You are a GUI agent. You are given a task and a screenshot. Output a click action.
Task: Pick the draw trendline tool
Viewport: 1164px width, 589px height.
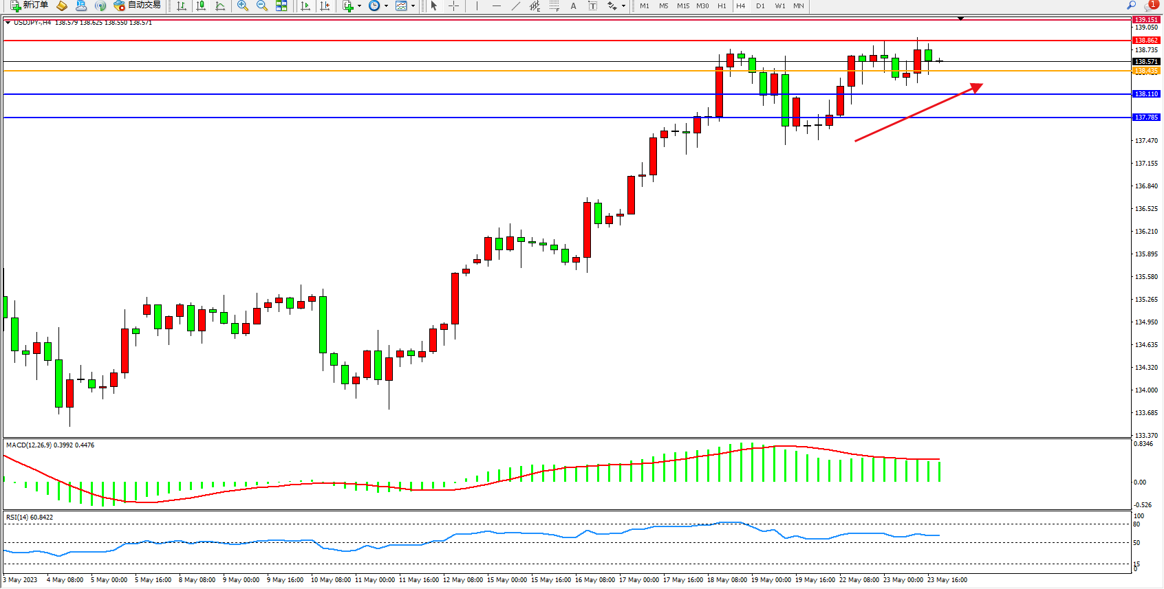click(x=515, y=5)
